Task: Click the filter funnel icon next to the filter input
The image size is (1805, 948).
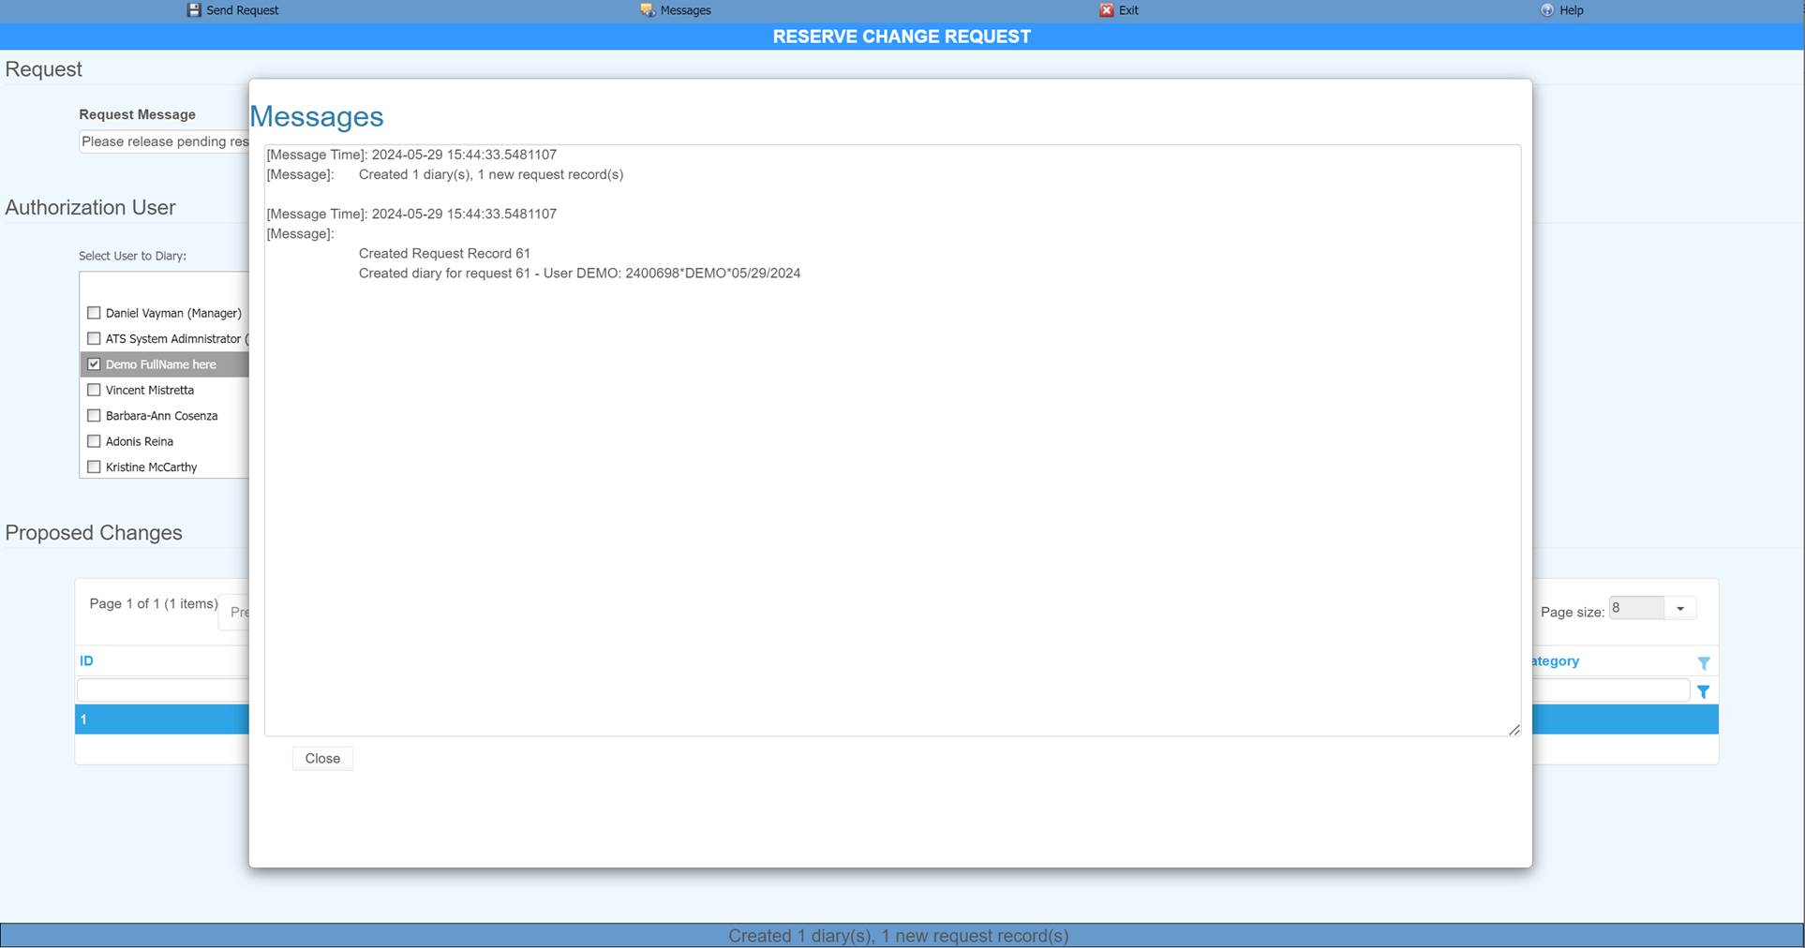Action: (x=1704, y=691)
